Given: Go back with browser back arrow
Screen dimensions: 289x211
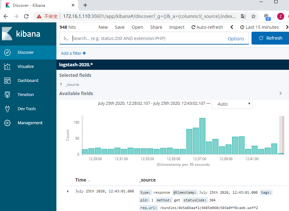Looking at the screenshot, I should [x=6, y=16].
